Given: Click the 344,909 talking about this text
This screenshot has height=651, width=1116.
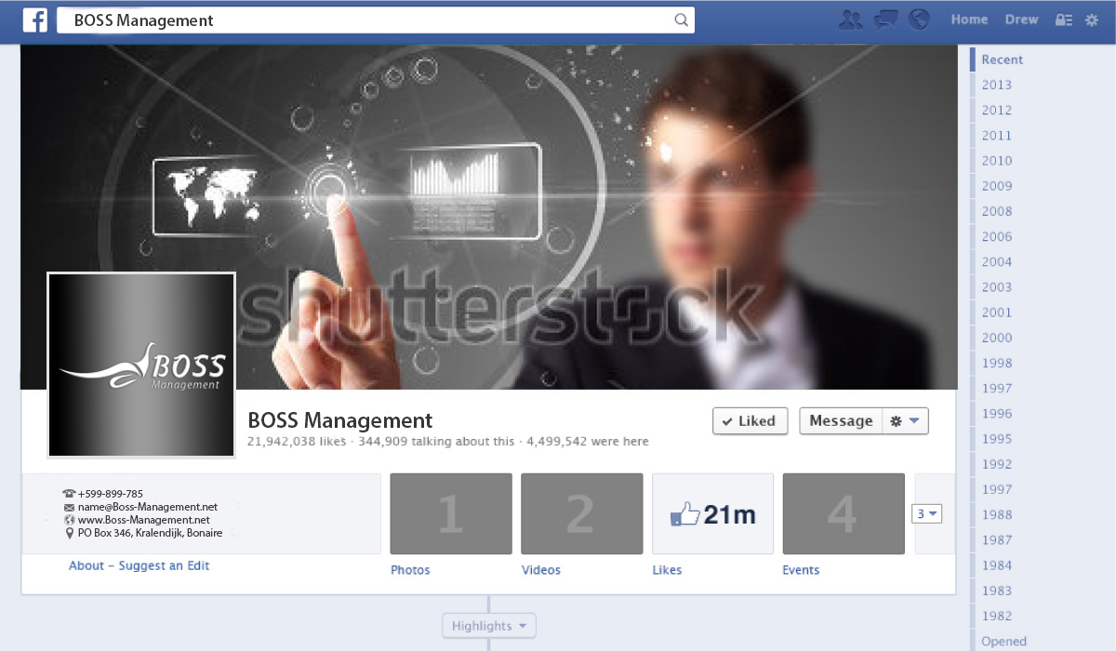Looking at the screenshot, I should 436,442.
